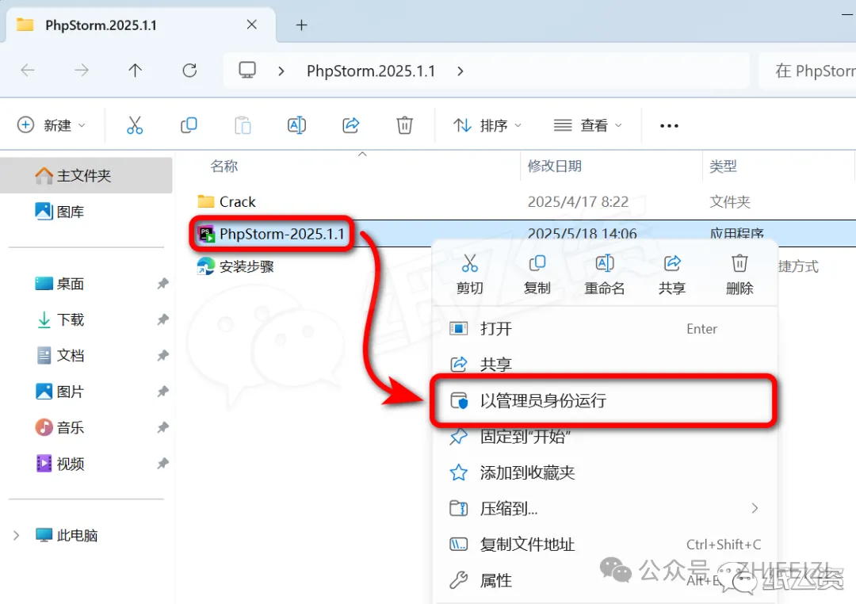Open 音乐 in the sidebar
The height and width of the screenshot is (604, 856).
click(x=59, y=427)
